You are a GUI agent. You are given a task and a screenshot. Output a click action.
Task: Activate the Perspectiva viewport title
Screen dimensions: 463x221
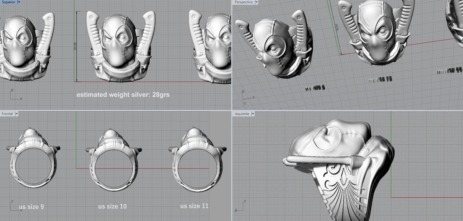(x=244, y=2)
